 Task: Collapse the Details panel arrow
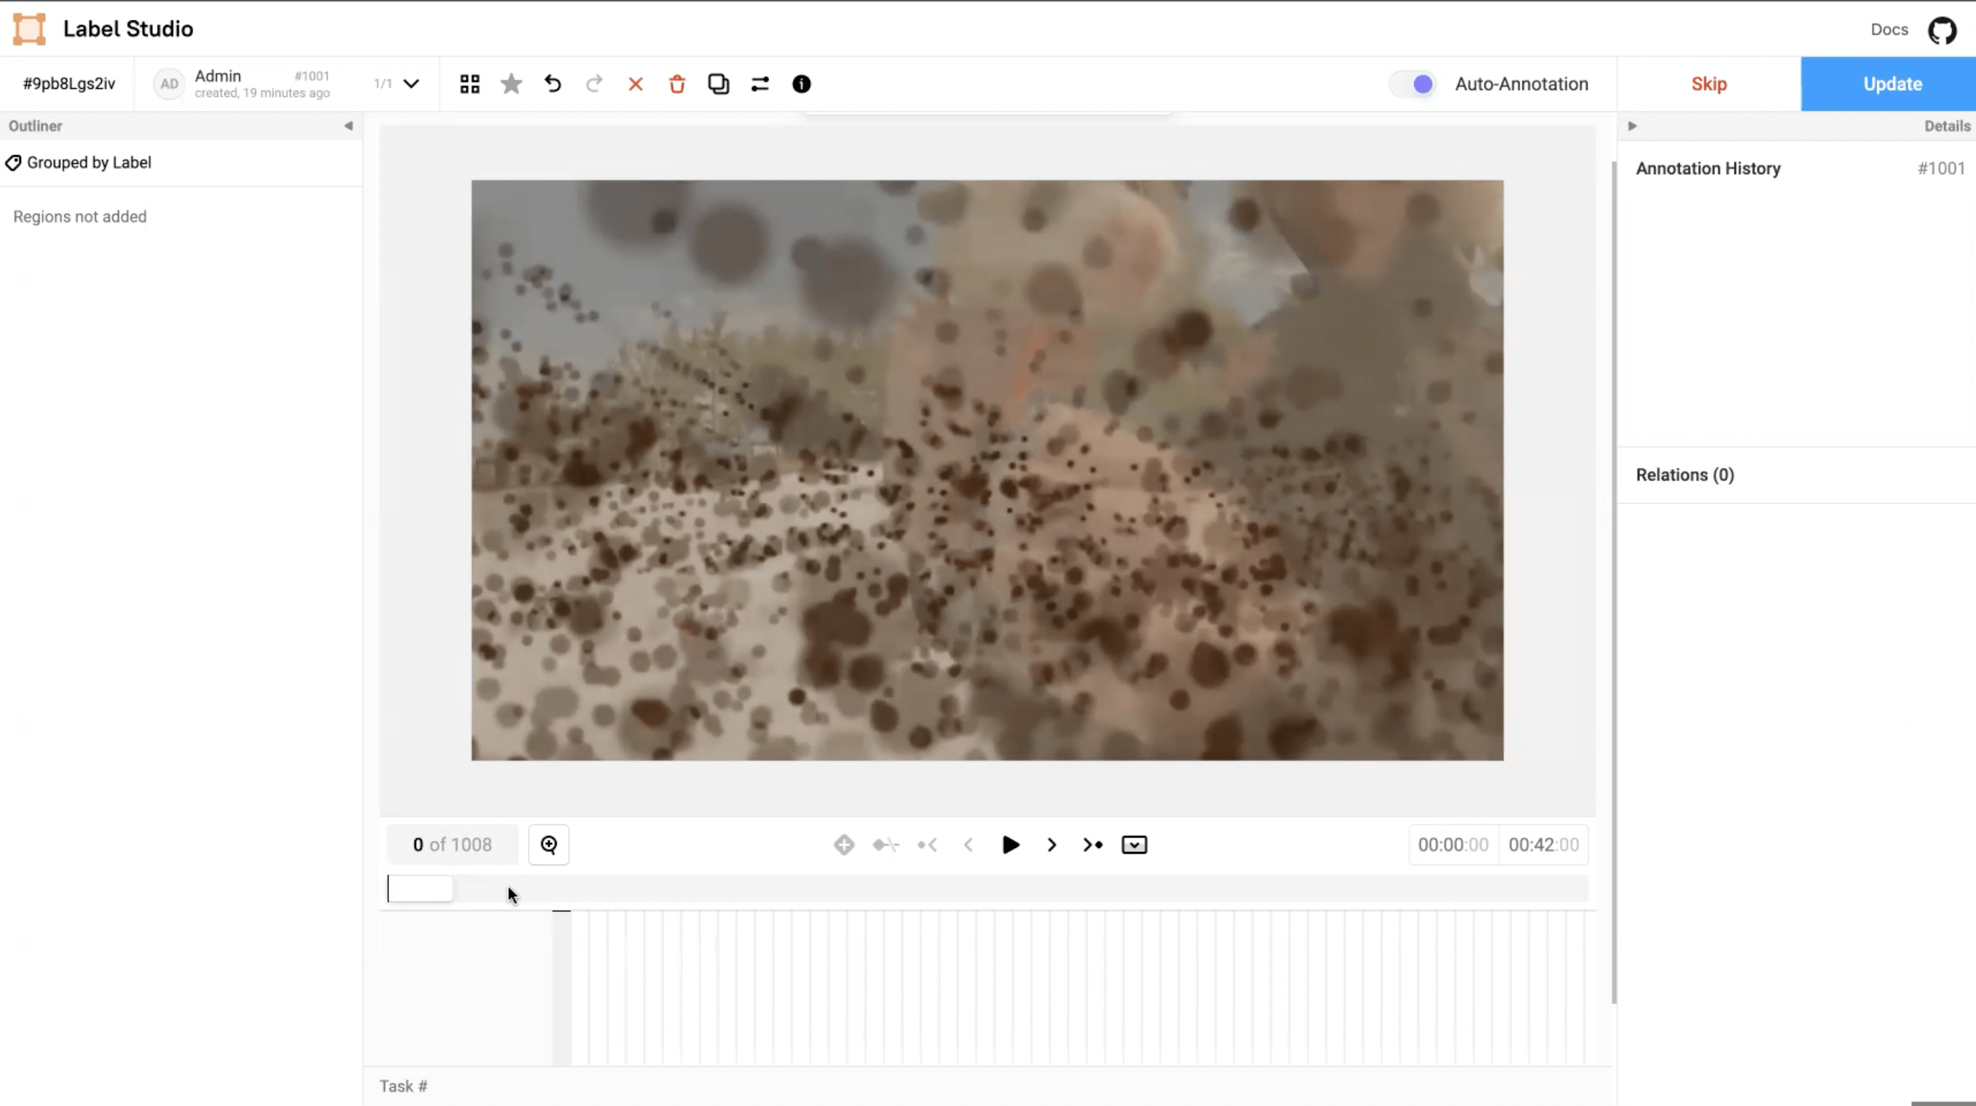(x=1632, y=126)
